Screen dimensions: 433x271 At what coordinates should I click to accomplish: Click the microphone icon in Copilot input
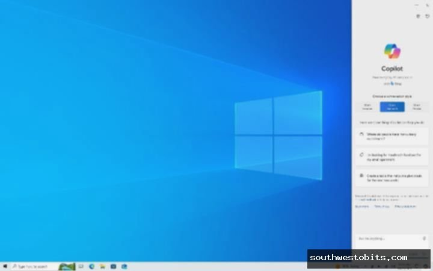point(424,238)
